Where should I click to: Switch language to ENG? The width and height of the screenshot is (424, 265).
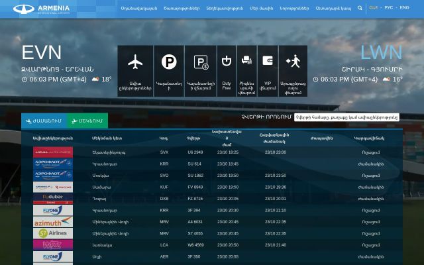point(404,7)
